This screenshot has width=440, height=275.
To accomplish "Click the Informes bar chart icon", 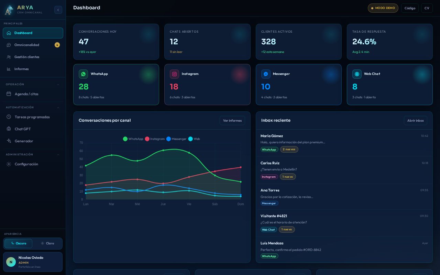I will pos(9,69).
